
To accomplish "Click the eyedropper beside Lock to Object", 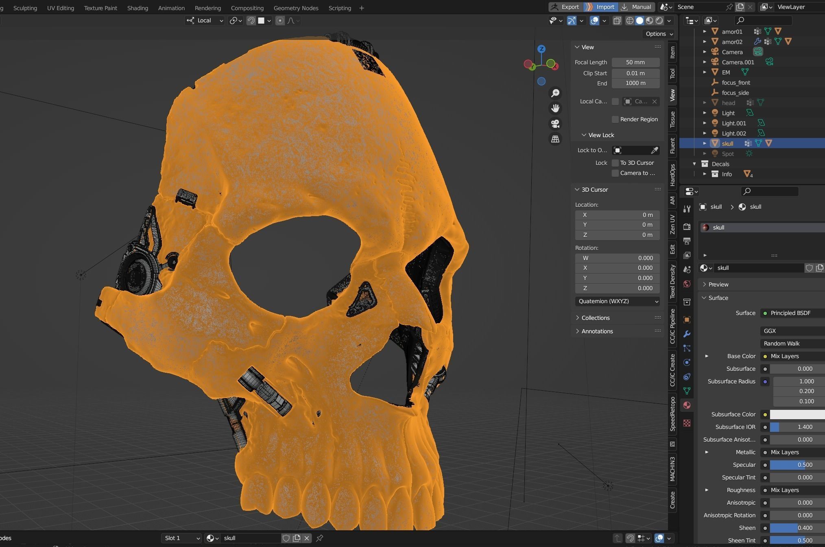I will tap(654, 151).
